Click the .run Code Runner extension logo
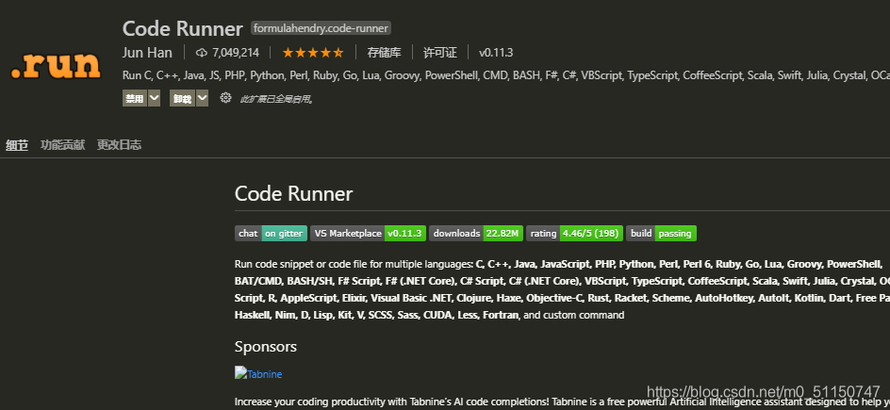 (56, 66)
